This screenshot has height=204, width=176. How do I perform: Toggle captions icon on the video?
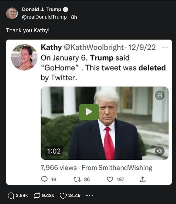click(159, 96)
